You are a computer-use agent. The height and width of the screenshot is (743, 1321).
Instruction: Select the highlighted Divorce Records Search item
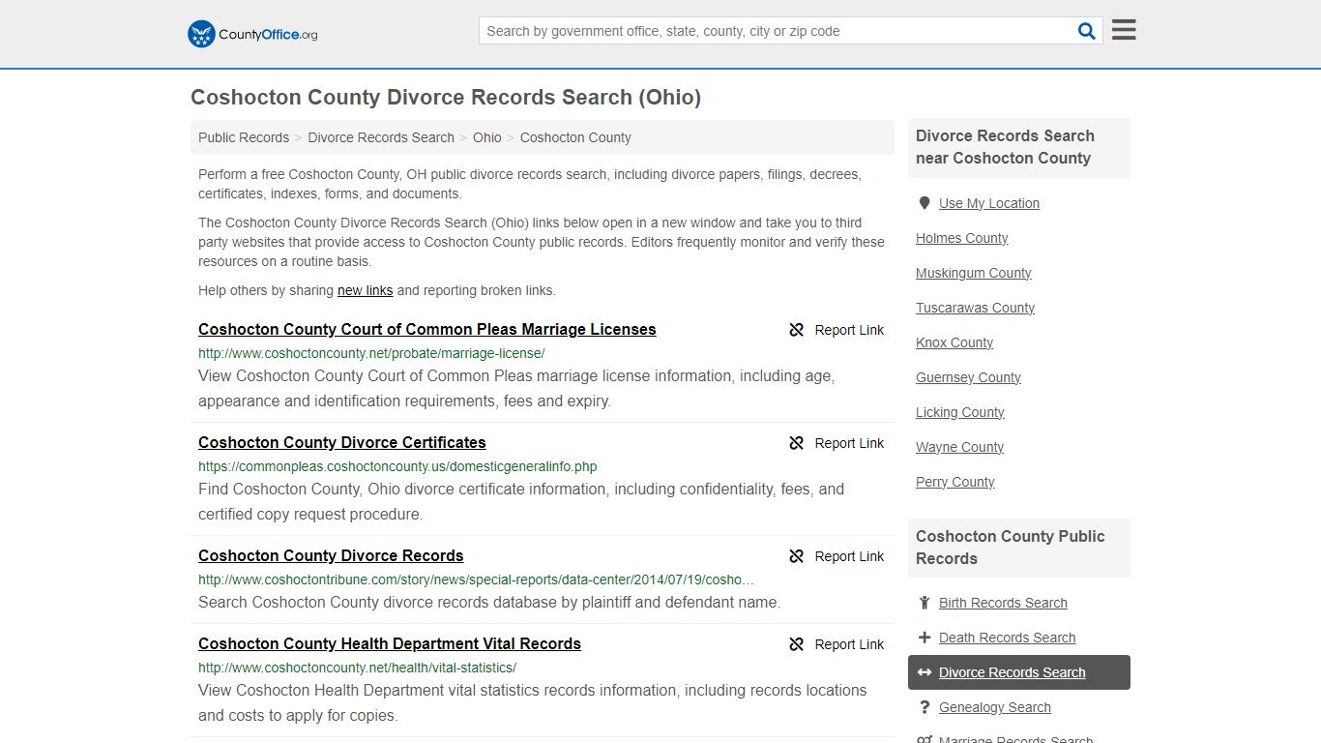(x=1019, y=672)
